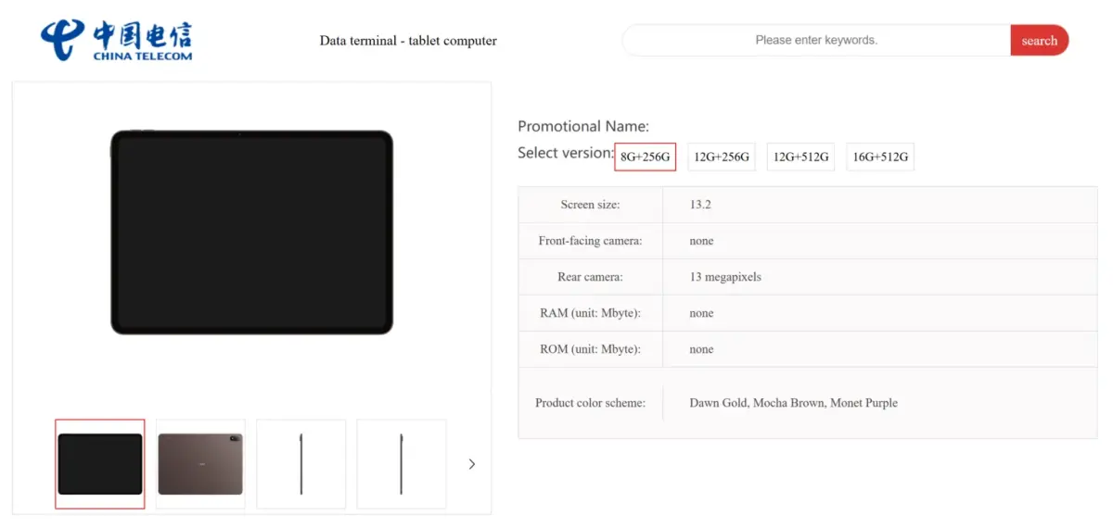Viewport: 1113px width, 528px height.
Task: Click the large tablet front product image
Action: click(x=251, y=233)
